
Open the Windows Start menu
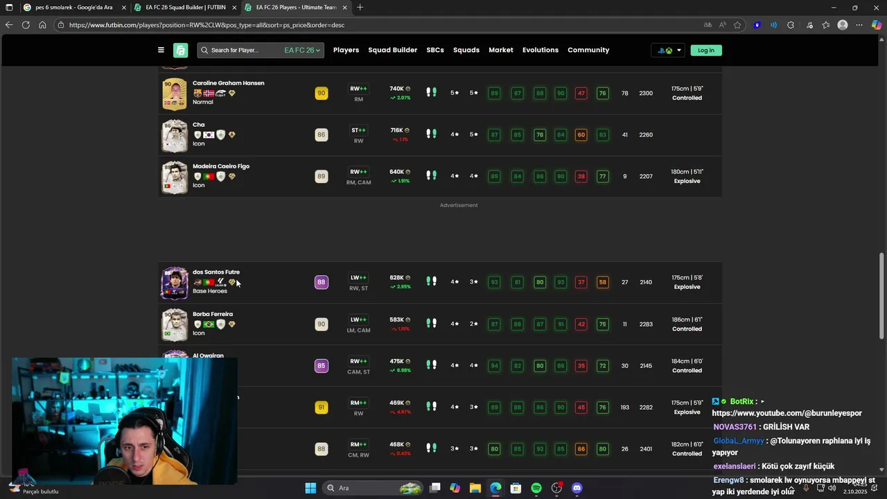click(x=310, y=488)
